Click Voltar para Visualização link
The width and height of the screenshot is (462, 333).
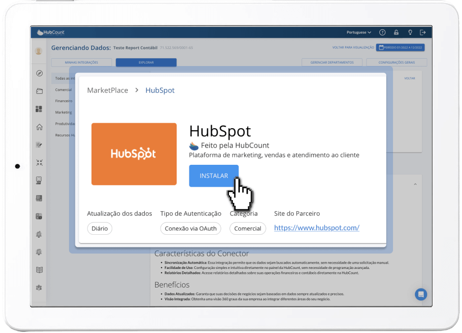click(x=353, y=47)
